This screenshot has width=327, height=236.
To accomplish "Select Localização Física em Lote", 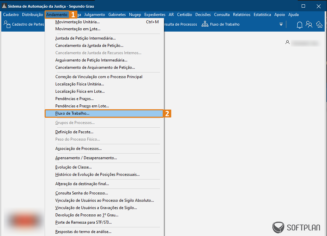I will pos(104,91).
